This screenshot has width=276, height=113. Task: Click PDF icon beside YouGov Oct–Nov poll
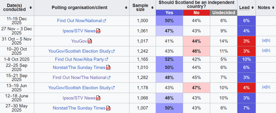click(89, 41)
